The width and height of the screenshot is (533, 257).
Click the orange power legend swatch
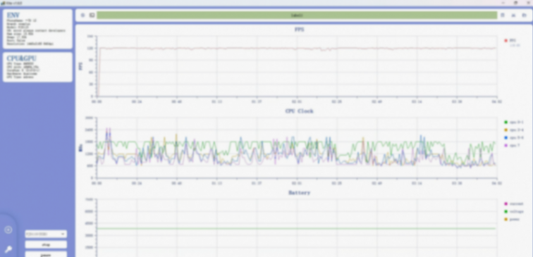tap(506, 219)
